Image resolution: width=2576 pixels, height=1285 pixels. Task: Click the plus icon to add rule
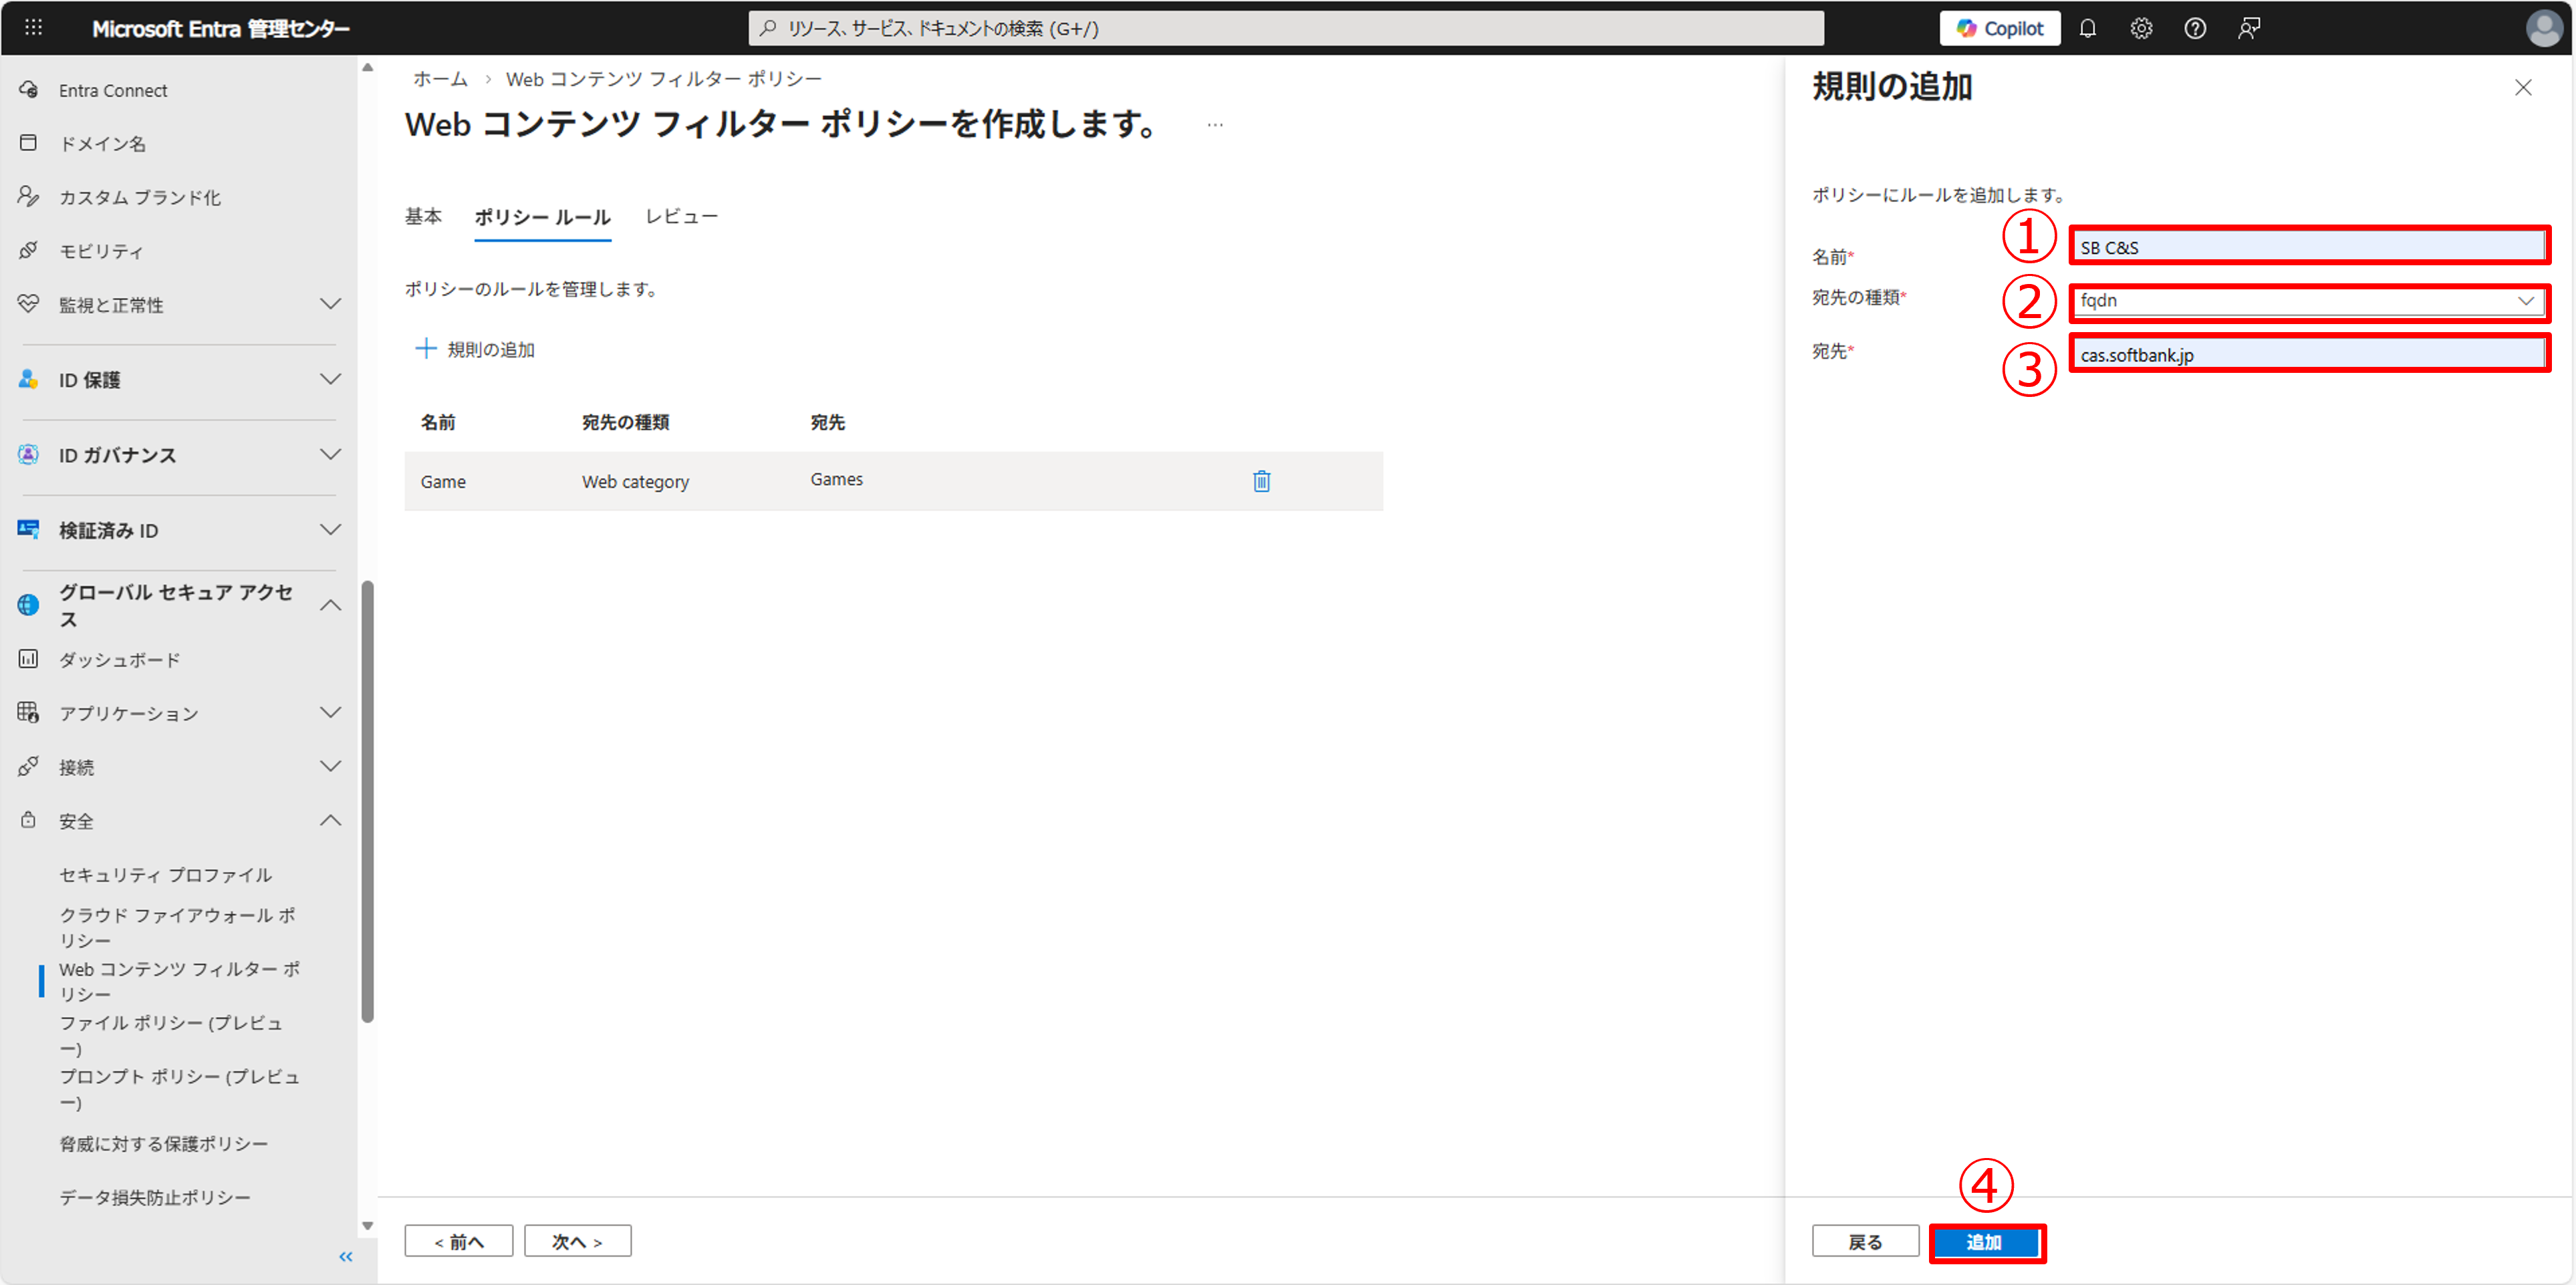pyautogui.click(x=426, y=348)
